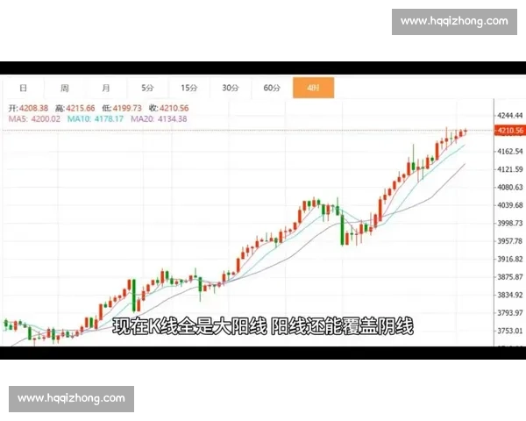The image size is (526, 421).
Task: Click the Chinese subtitle caption over the chart
Action: [x=262, y=326]
